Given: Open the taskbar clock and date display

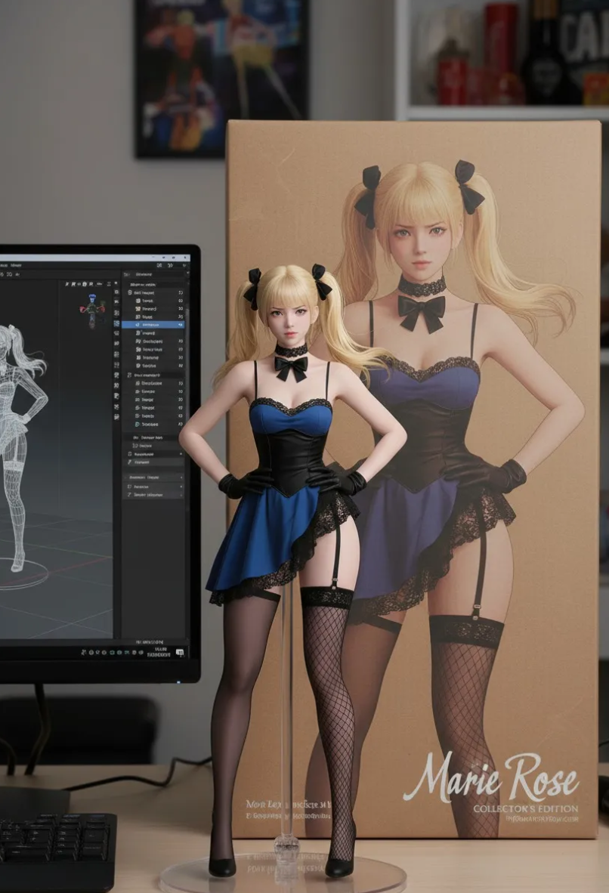Looking at the screenshot, I should tap(159, 651).
